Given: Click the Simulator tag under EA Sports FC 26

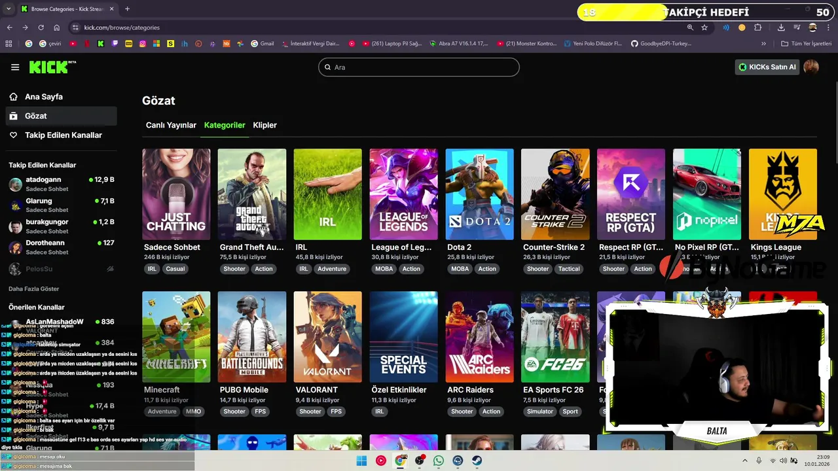Looking at the screenshot, I should [x=540, y=411].
